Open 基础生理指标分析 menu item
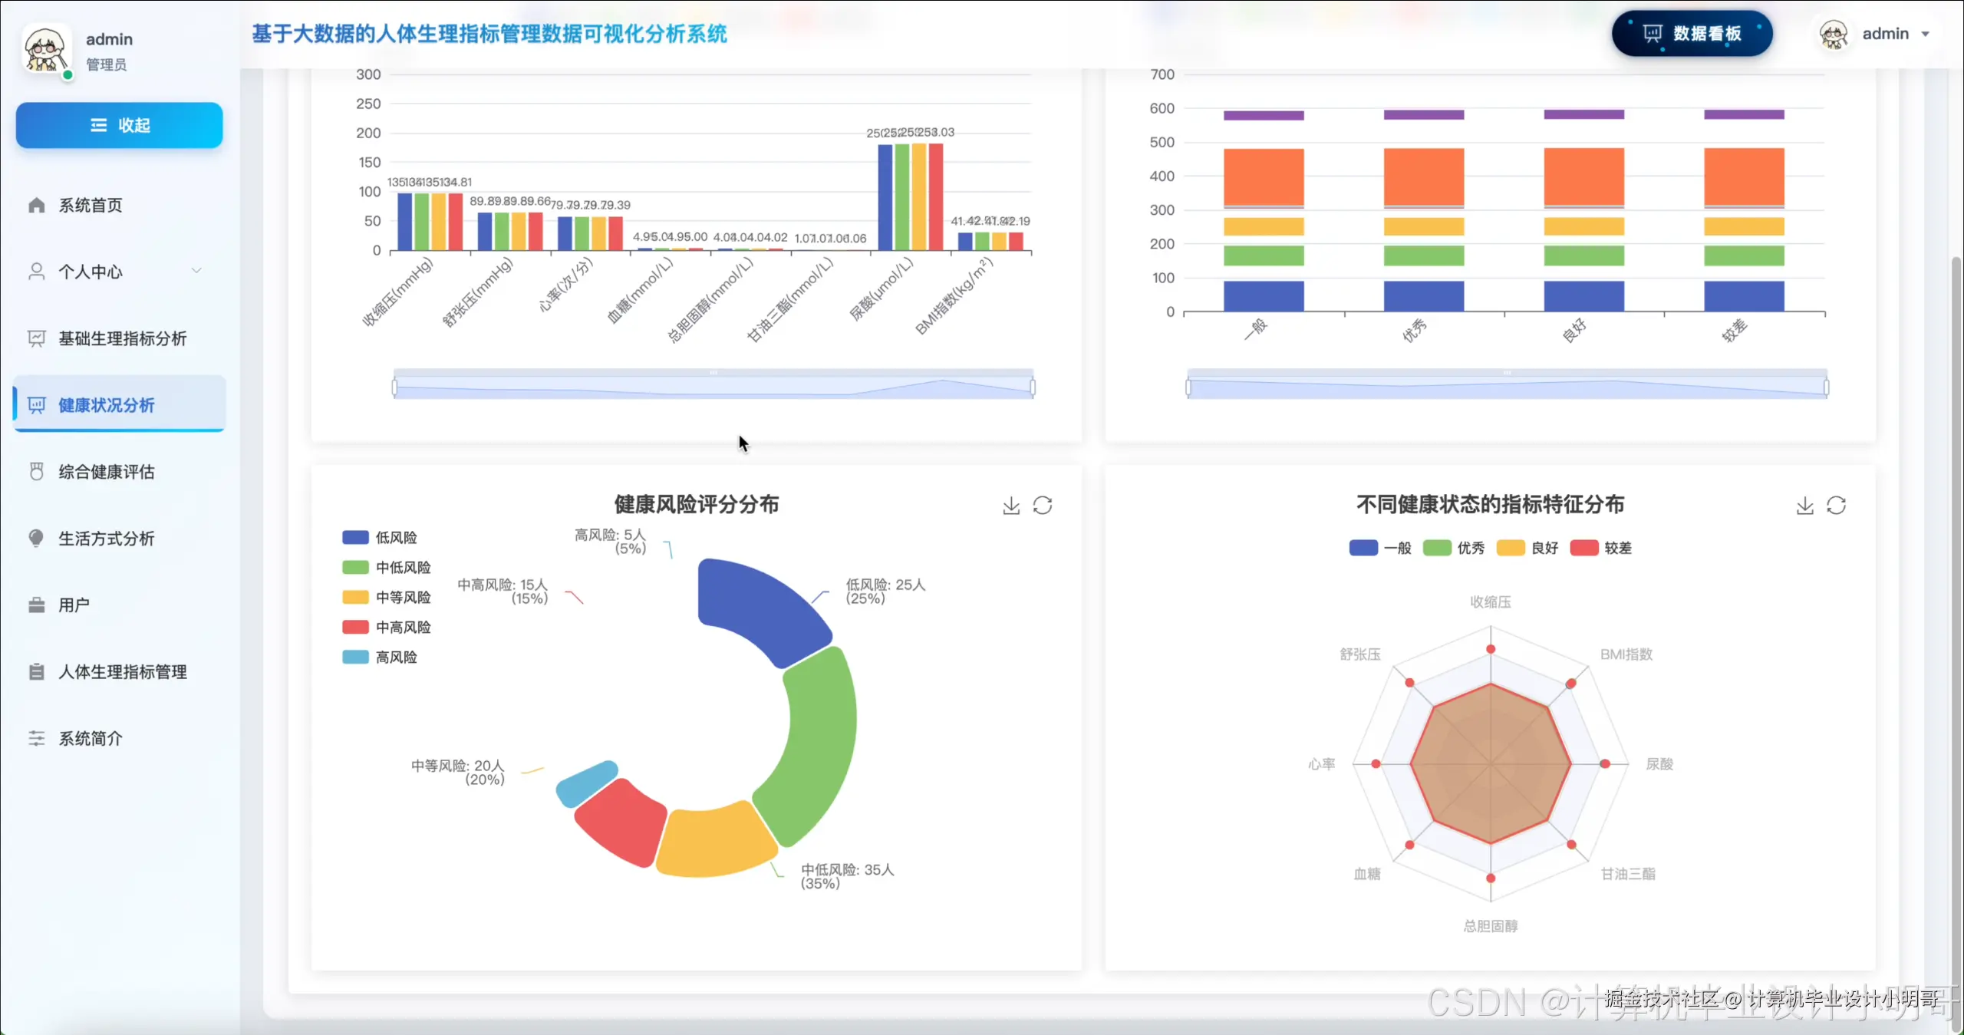 [x=122, y=338]
